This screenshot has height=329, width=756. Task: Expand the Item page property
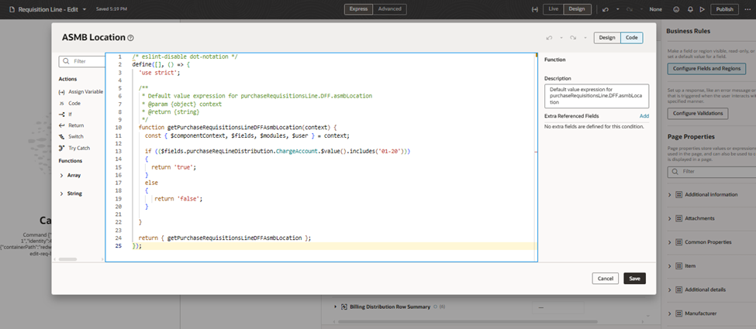coord(670,266)
